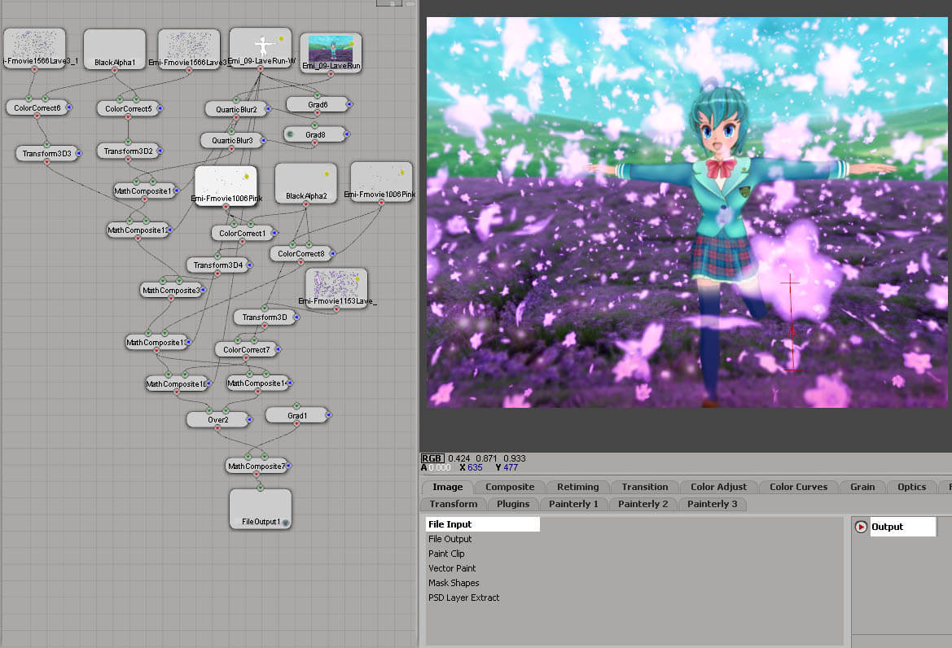Click the render icon on the FileOutput1 node
The height and width of the screenshot is (648, 952).
point(285,522)
